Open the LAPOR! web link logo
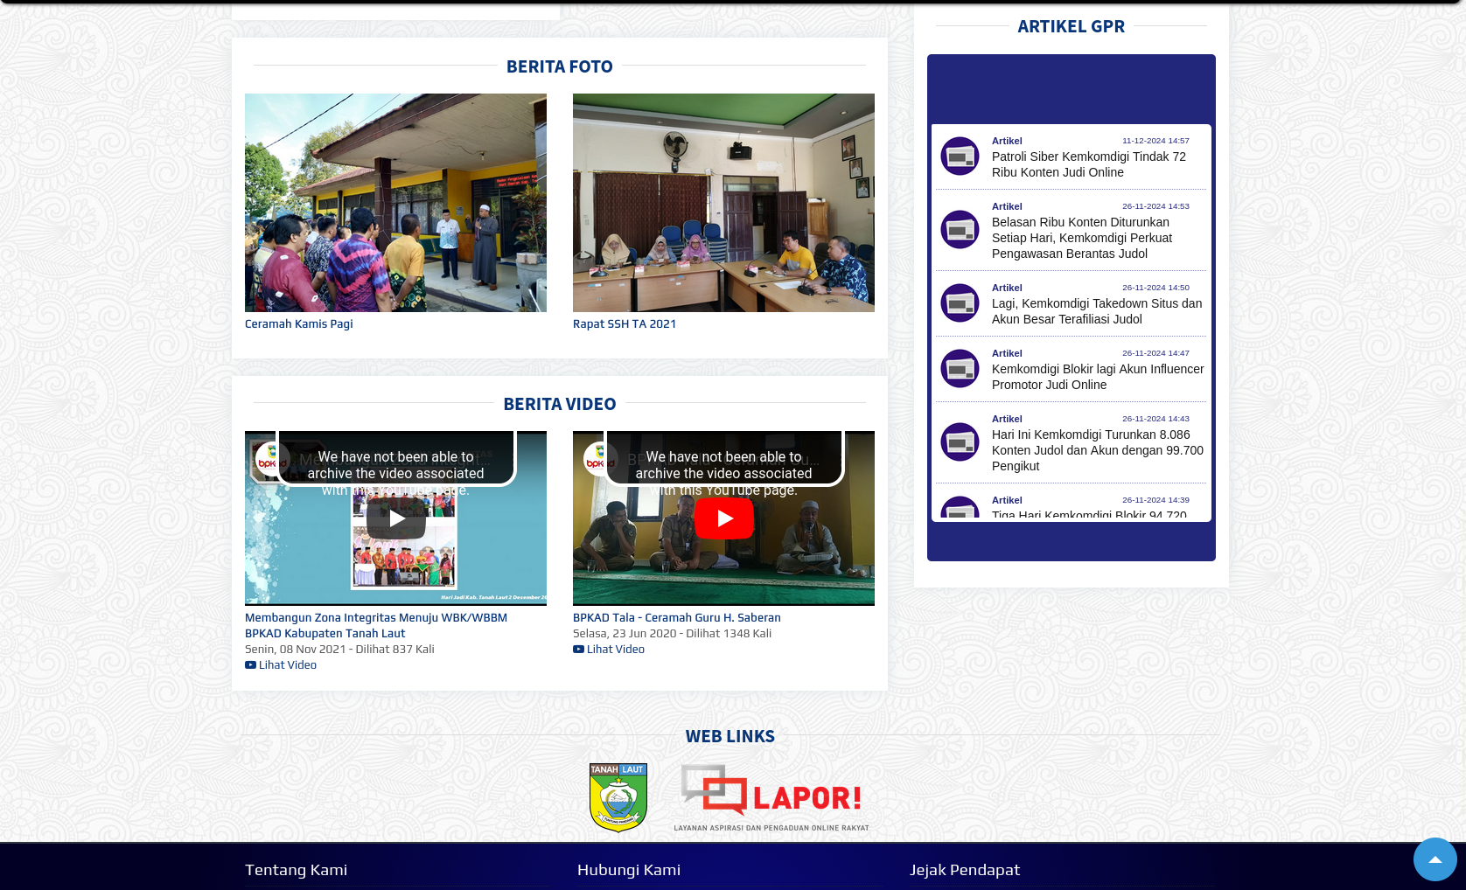Screen dimensions: 1466x890 [771, 797]
